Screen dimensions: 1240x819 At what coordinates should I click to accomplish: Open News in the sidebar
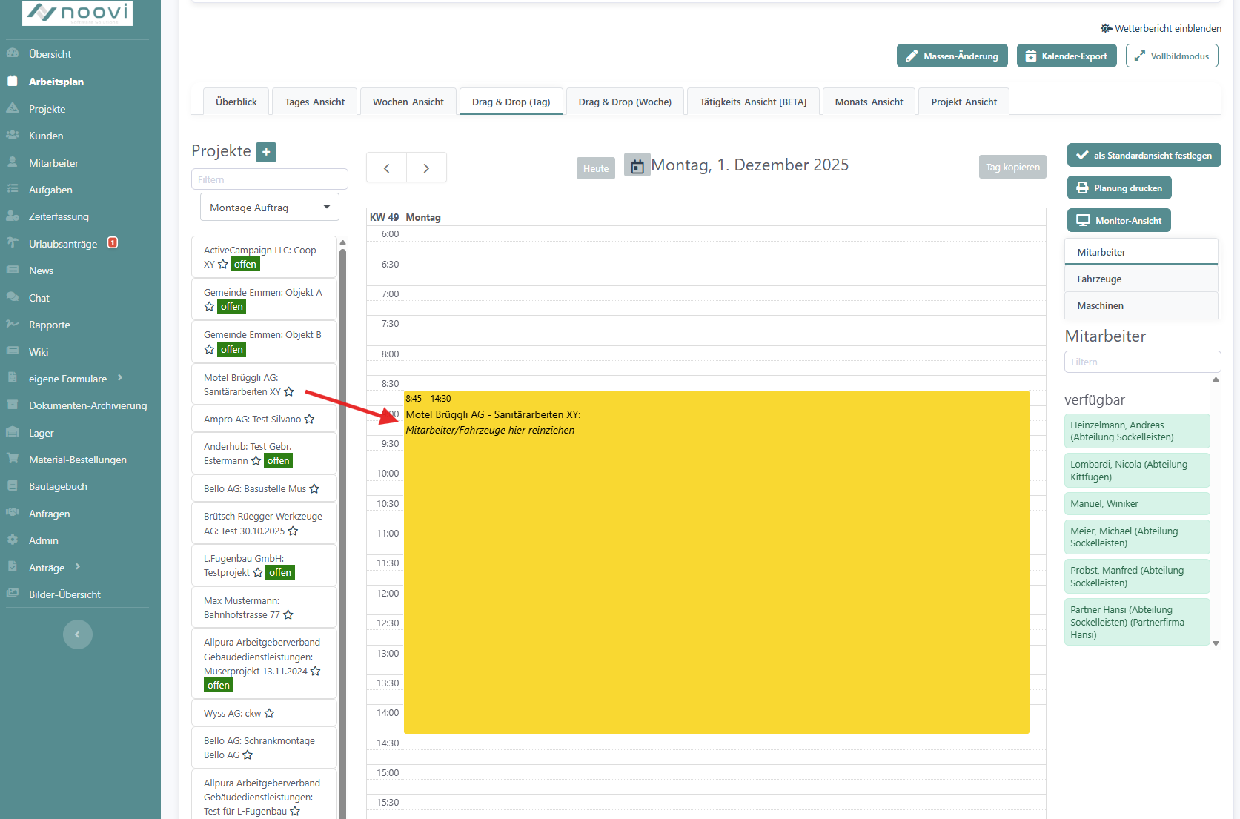pyautogui.click(x=41, y=271)
